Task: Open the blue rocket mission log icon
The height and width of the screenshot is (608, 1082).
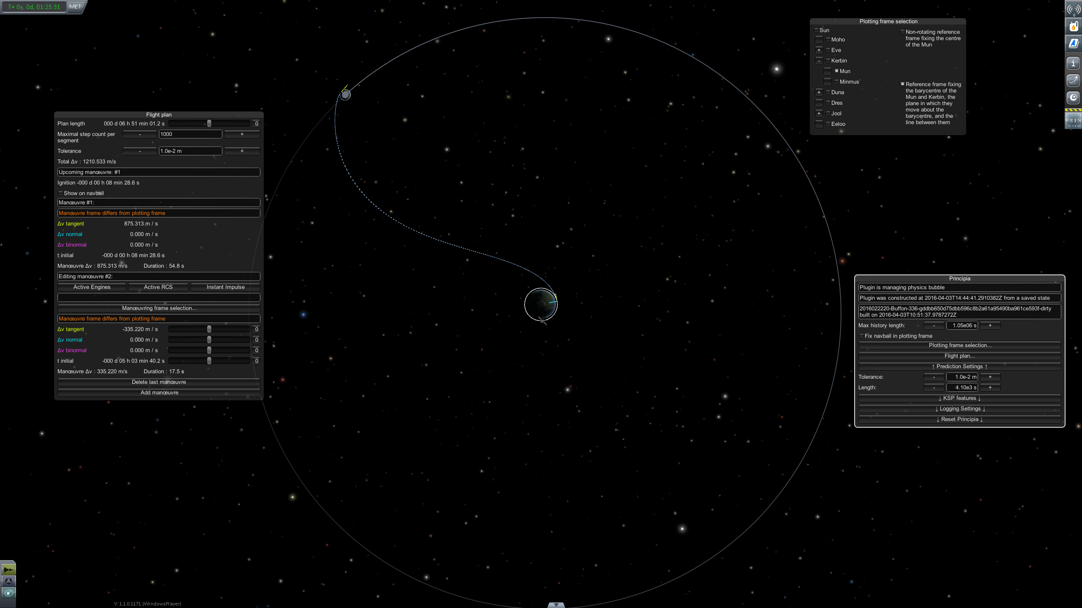Action: coord(1073,43)
